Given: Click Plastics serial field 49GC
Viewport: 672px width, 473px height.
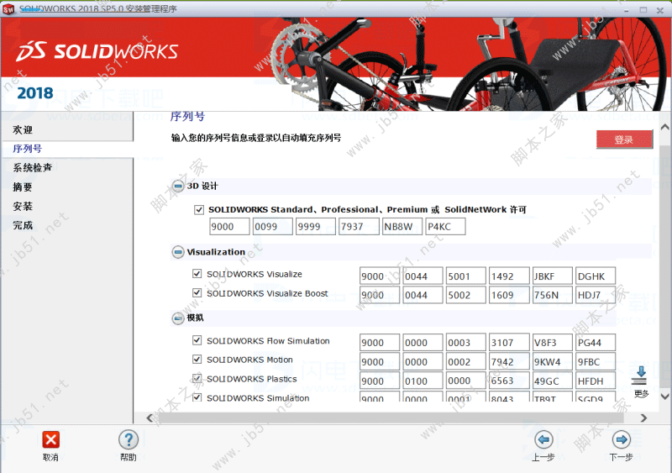Looking at the screenshot, I should pyautogui.click(x=553, y=381).
